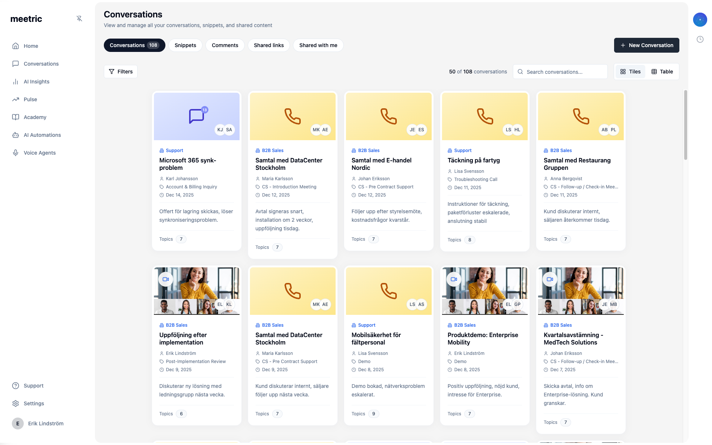Screen dimensions: 712x445
Task: Switch to Shared with me tab
Action: click(318, 45)
